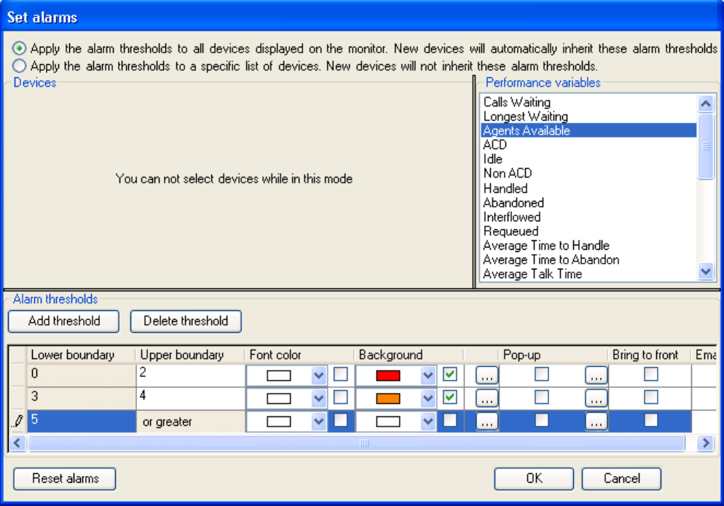Screen dimensions: 724x506
Task: Select Calls Waiting in performance variables
Action: point(516,103)
